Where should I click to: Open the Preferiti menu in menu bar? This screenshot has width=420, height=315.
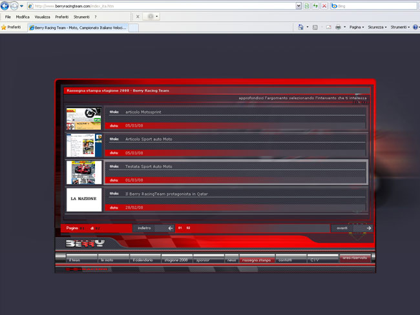coord(62,17)
